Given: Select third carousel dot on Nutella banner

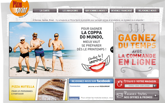Looking at the screenshot, I should coord(65,81).
